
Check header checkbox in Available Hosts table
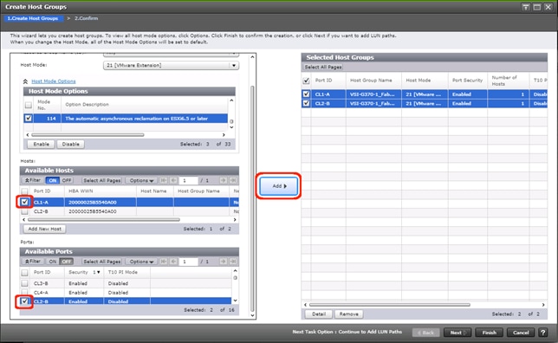tap(24, 191)
